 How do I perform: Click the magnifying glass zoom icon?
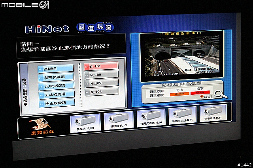220,94
